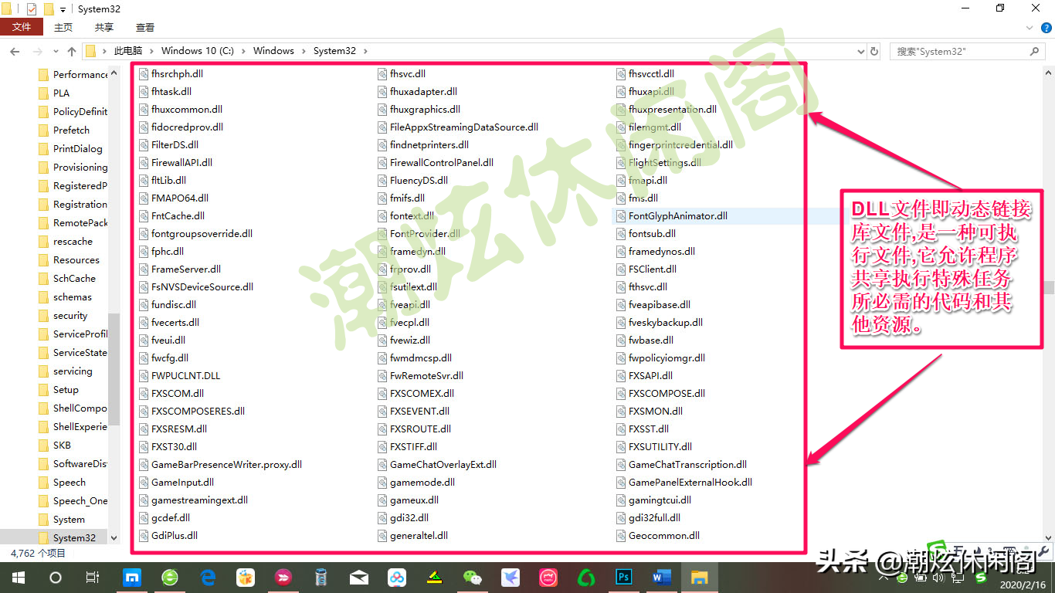Click the fwbase.dll file icon
The image size is (1055, 593).
pos(621,340)
